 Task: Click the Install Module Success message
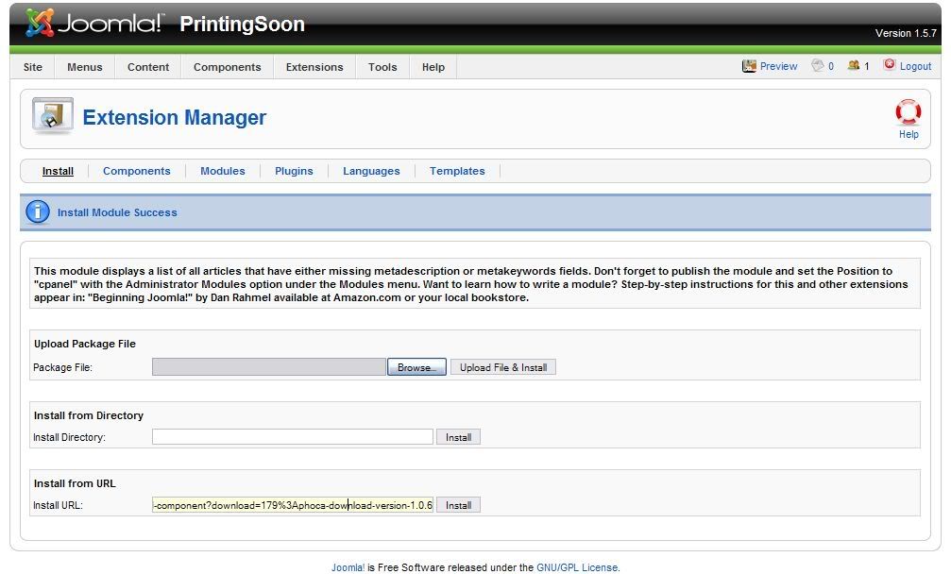coord(117,212)
